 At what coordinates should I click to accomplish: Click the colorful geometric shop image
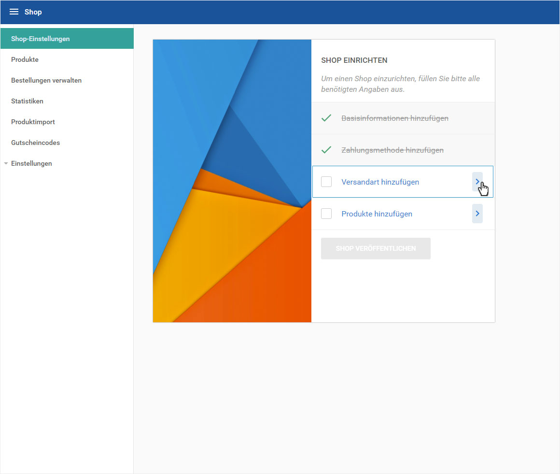tap(232, 181)
